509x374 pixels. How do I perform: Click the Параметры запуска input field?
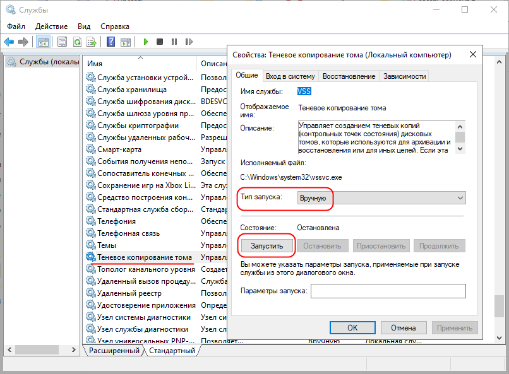388,291
